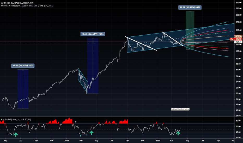Click the 37.02 (83.90%) 3702 measurement label
243x143 pixels.
(23, 66)
